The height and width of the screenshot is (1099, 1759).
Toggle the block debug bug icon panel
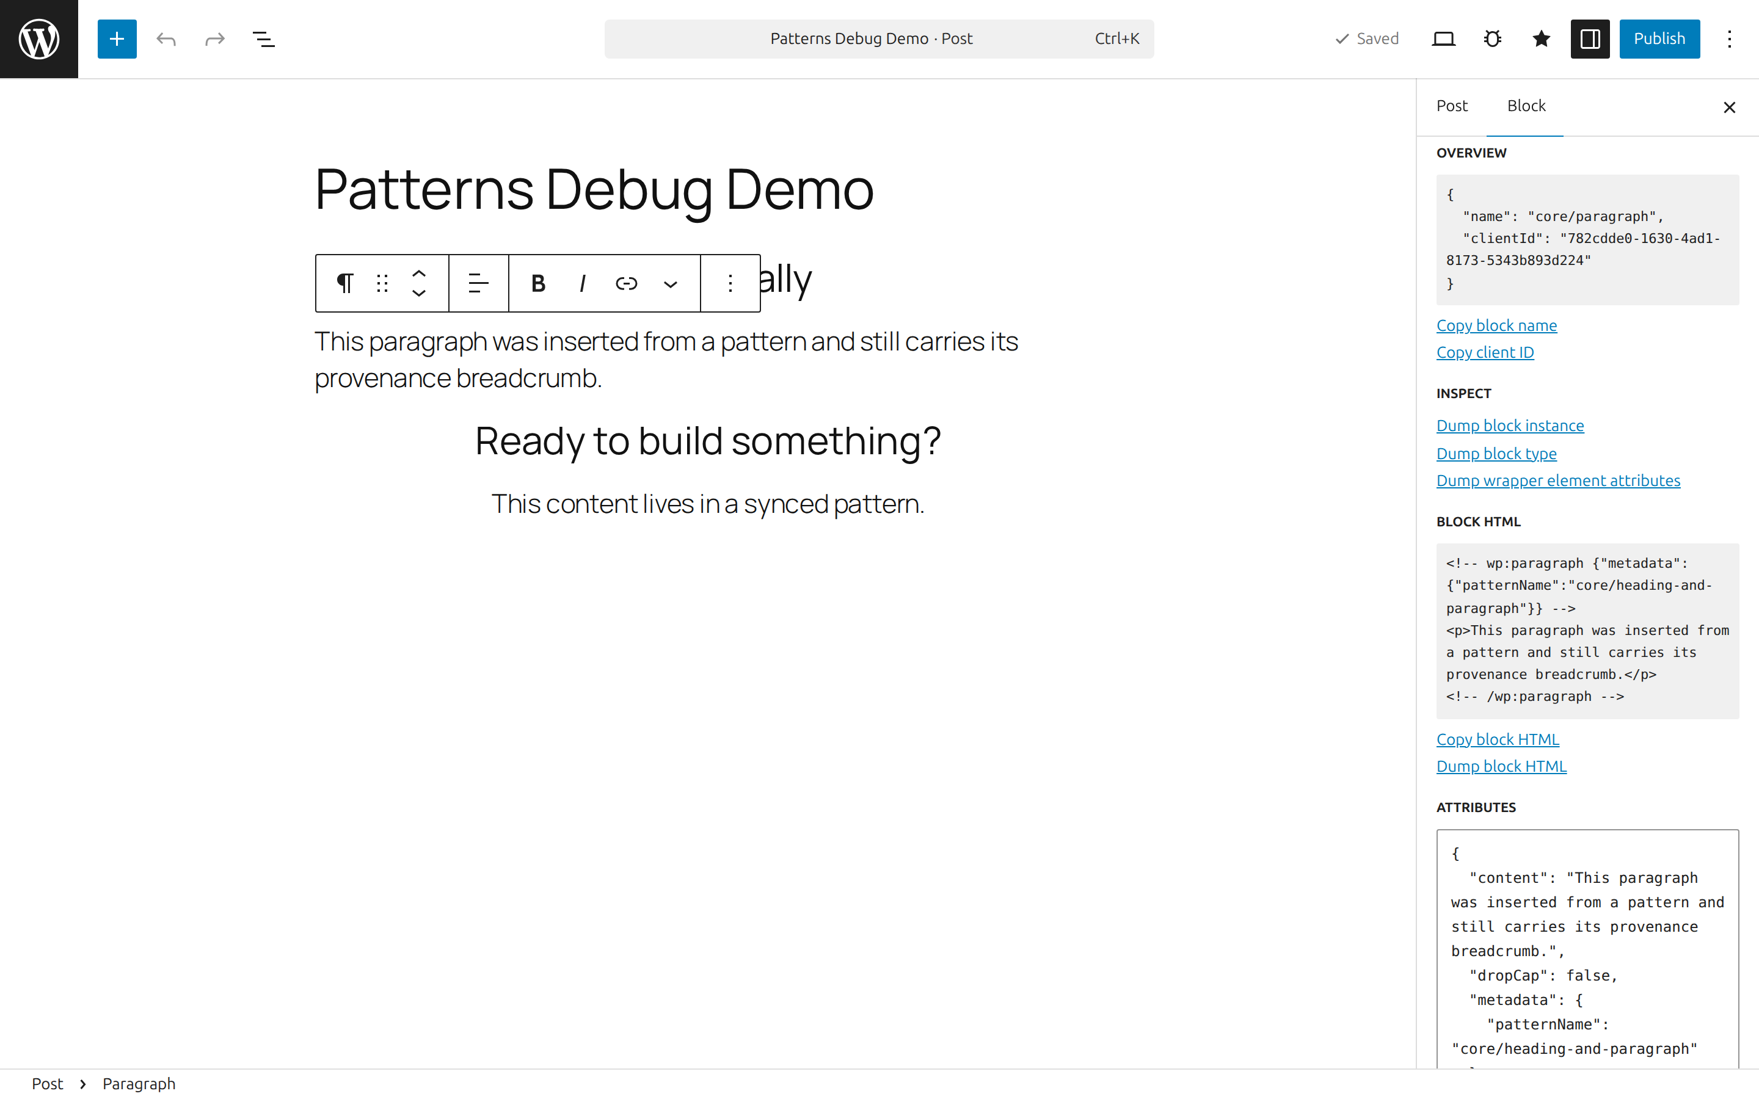pyautogui.click(x=1492, y=38)
